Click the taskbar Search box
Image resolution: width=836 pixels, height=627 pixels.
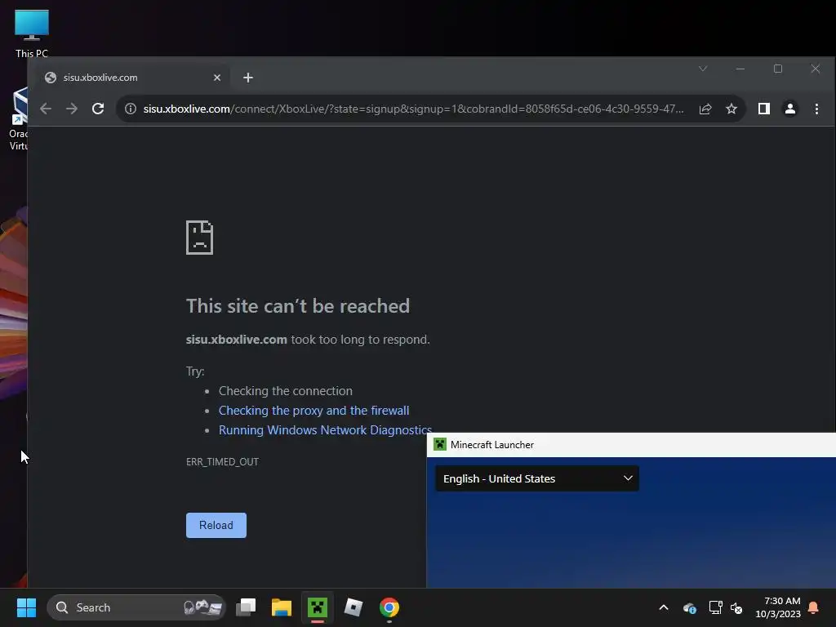(136, 607)
